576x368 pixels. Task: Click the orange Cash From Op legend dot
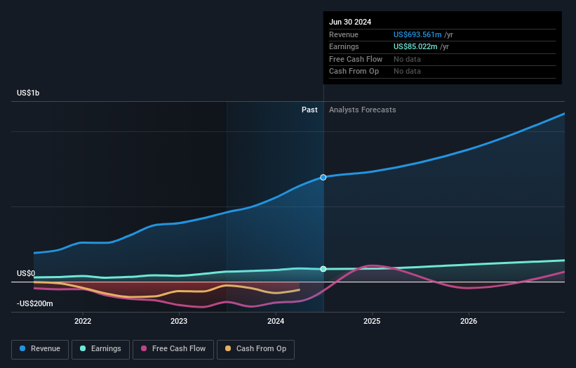(228, 348)
